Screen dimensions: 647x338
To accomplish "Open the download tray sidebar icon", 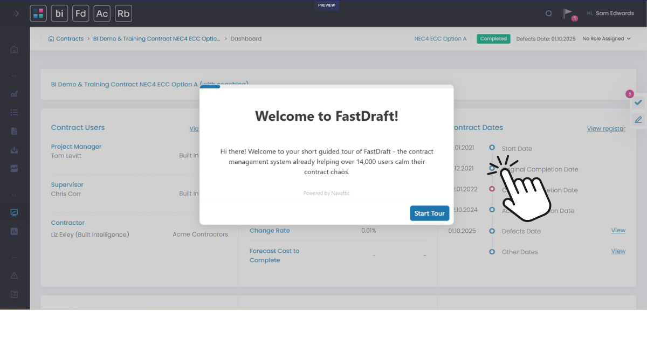I will coord(15,150).
